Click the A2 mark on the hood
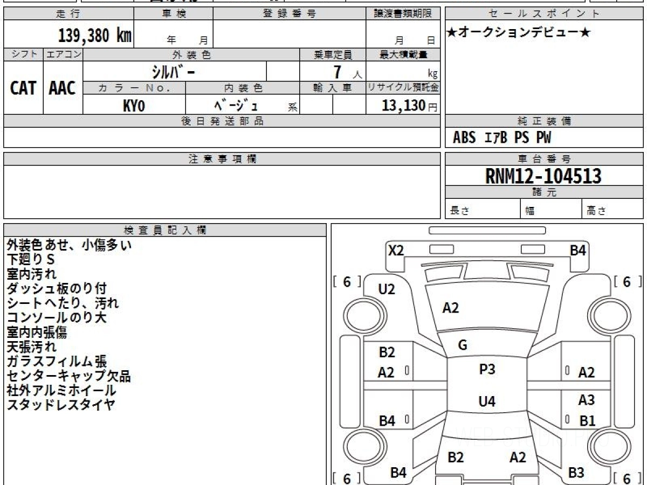Screen dimensions: 647x485 (x=450, y=308)
